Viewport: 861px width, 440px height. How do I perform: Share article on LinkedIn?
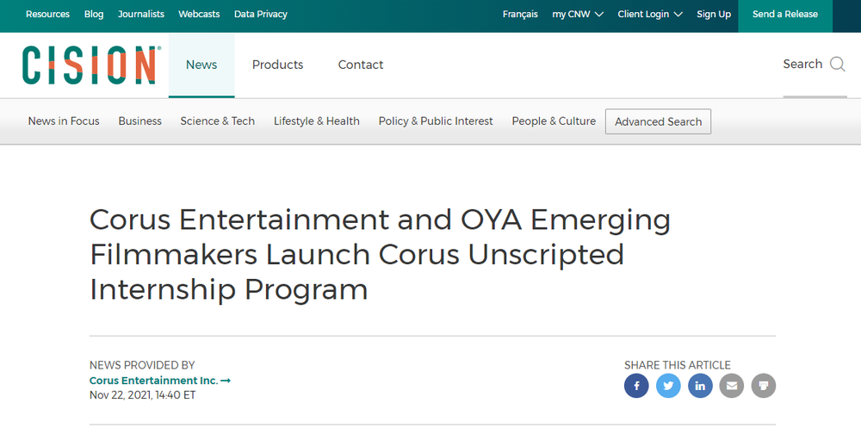click(x=700, y=386)
